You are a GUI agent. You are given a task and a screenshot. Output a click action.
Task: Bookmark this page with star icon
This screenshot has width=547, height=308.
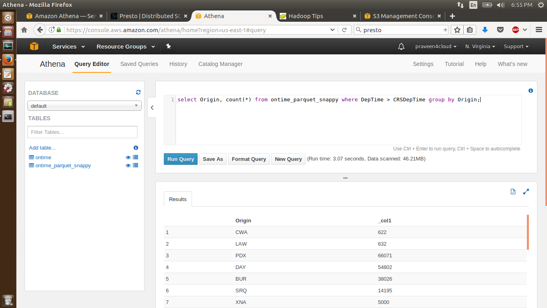457,30
